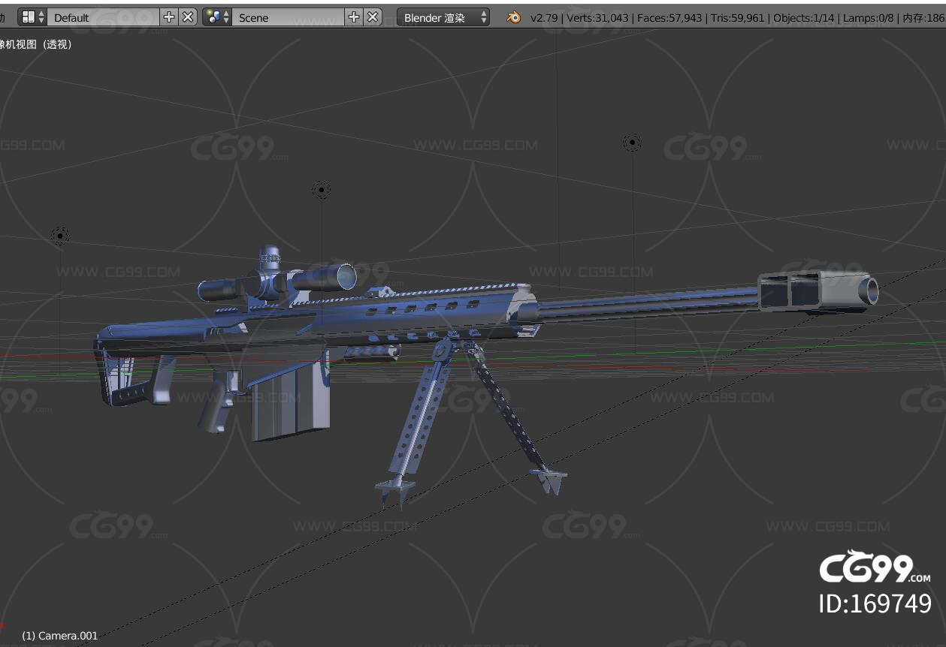Click the (1) Camera.001 label
The width and height of the screenshot is (946, 647).
(x=59, y=636)
